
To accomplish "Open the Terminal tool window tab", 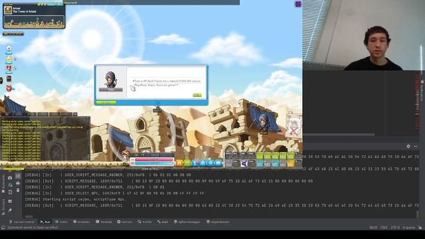I will (104, 222).
